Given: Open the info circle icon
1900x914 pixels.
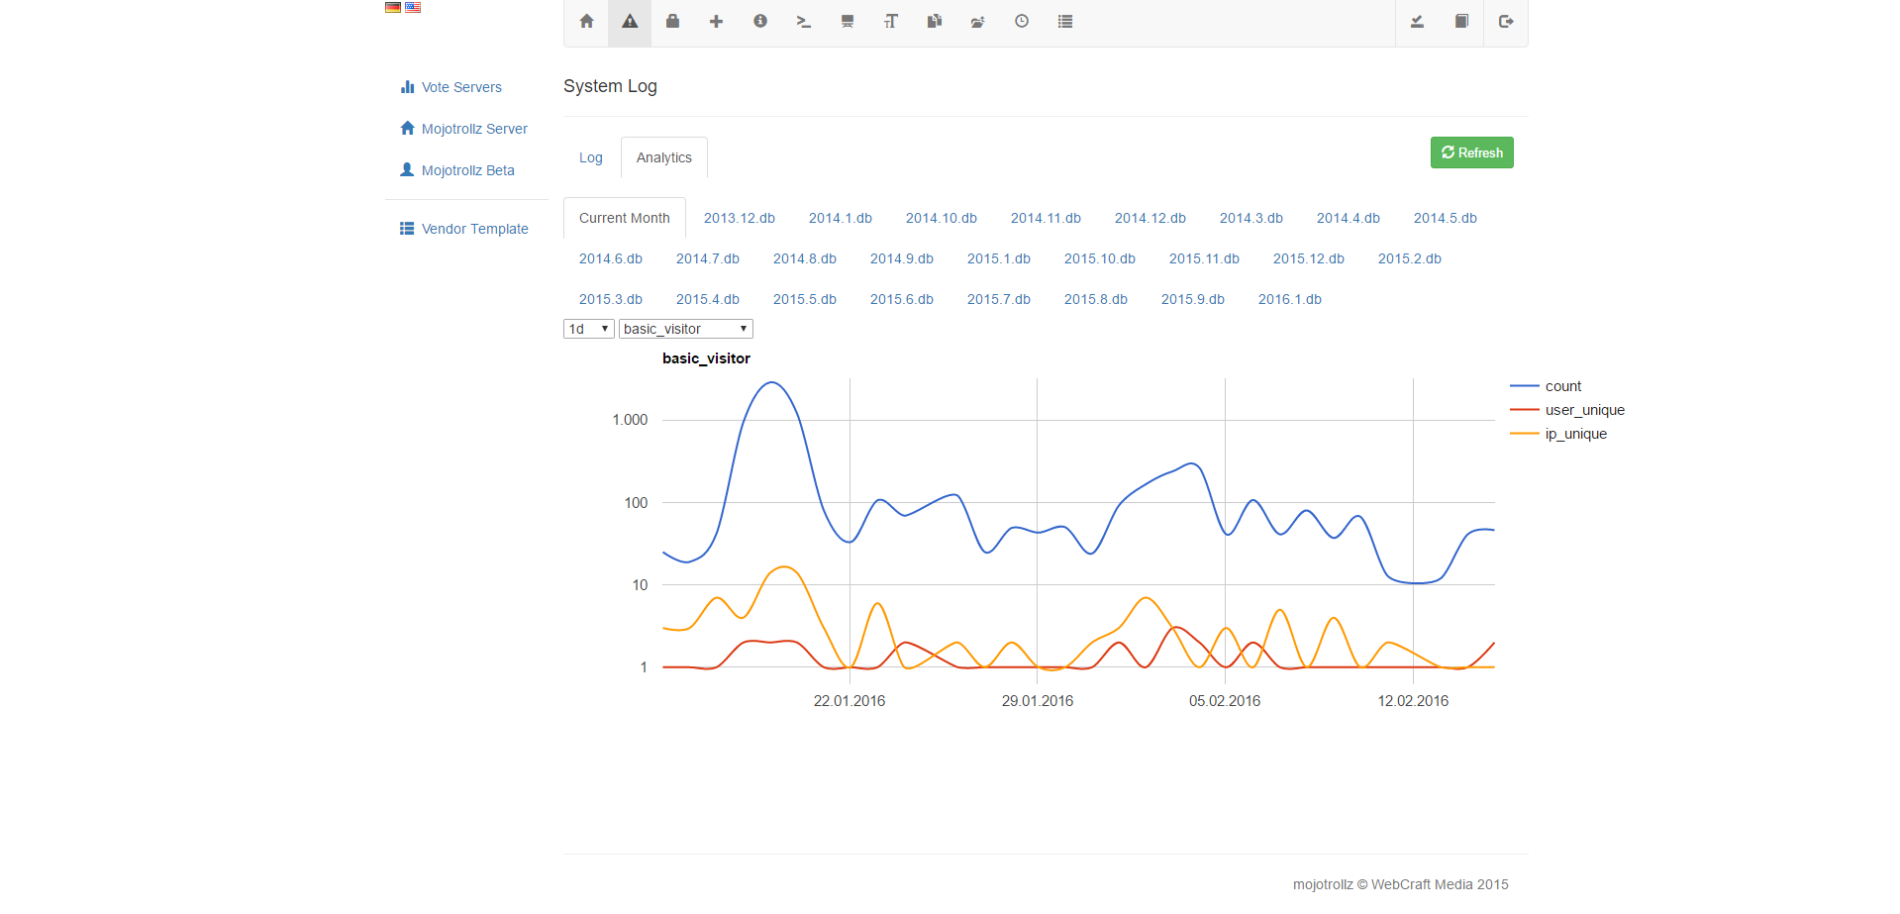Looking at the screenshot, I should pos(759,22).
